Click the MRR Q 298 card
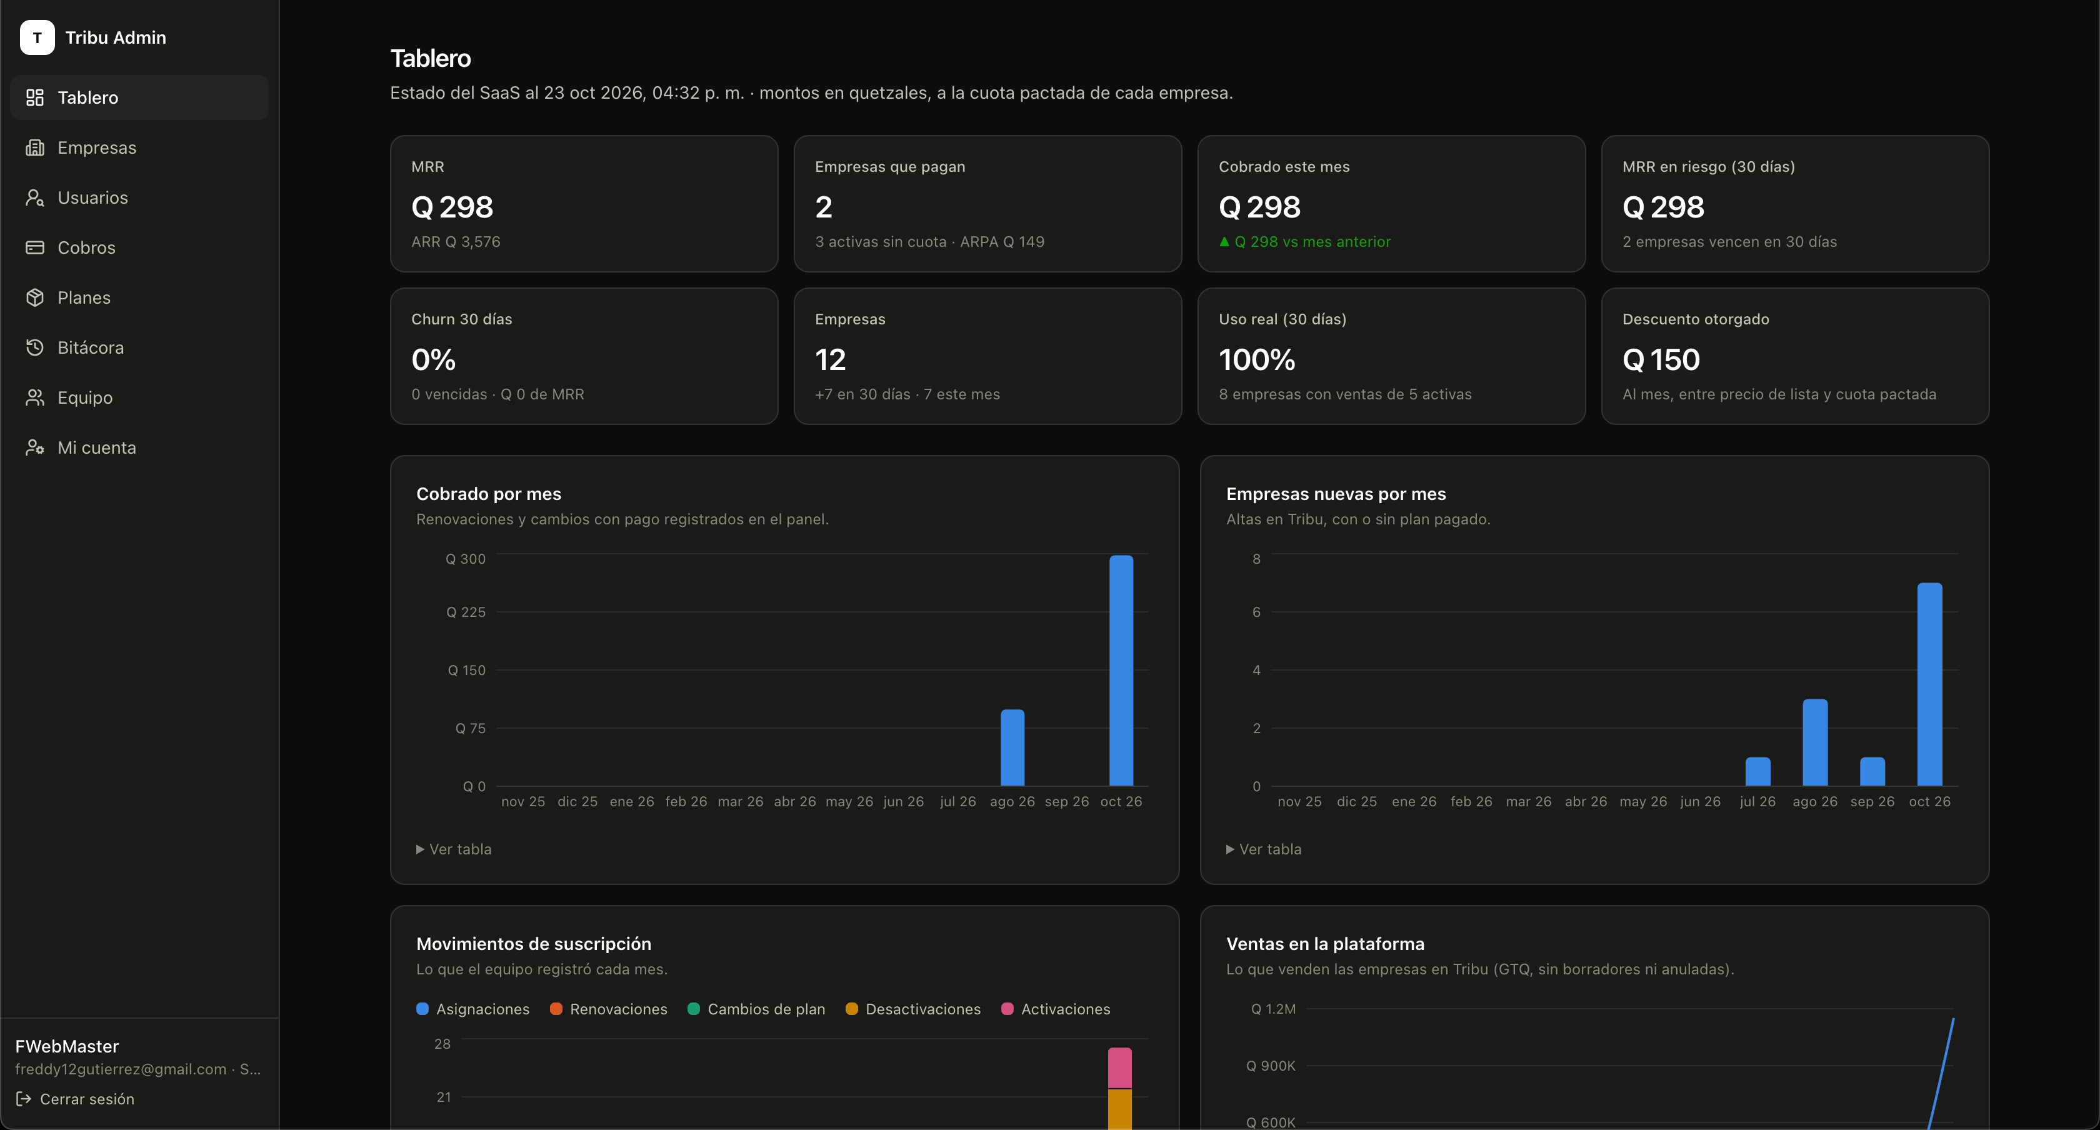Image resolution: width=2100 pixels, height=1130 pixels. pos(584,204)
